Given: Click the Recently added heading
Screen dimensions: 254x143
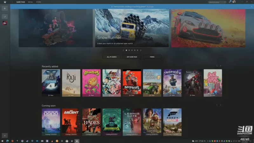Looking at the screenshot, I should pos(50,66).
